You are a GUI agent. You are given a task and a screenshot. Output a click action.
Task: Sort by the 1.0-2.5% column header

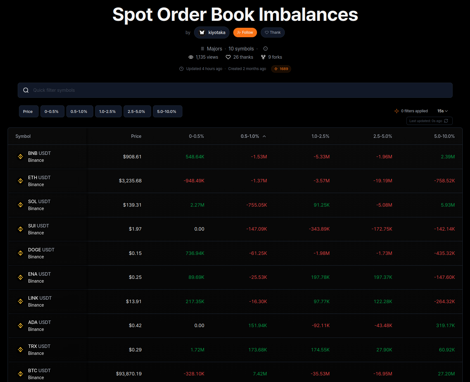(320, 136)
